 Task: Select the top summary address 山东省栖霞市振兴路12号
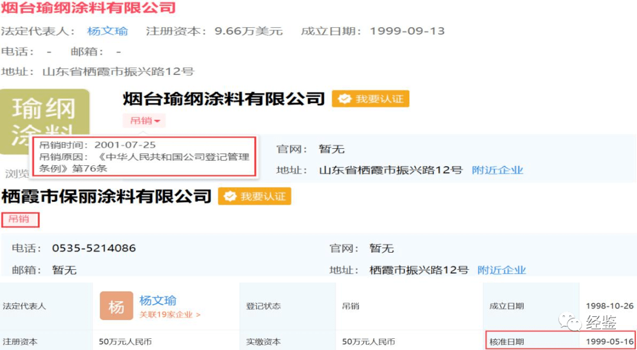tap(119, 72)
